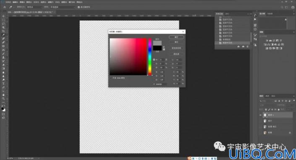This screenshot has width=296, height=160.
Task: Select the Move tool
Action: coord(3,16)
